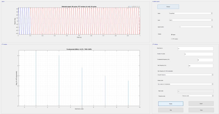Image resolution: width=219 pixels, height=114 pixels.
Task: Click the 'Number of cycles:' label
Action: 161,54
